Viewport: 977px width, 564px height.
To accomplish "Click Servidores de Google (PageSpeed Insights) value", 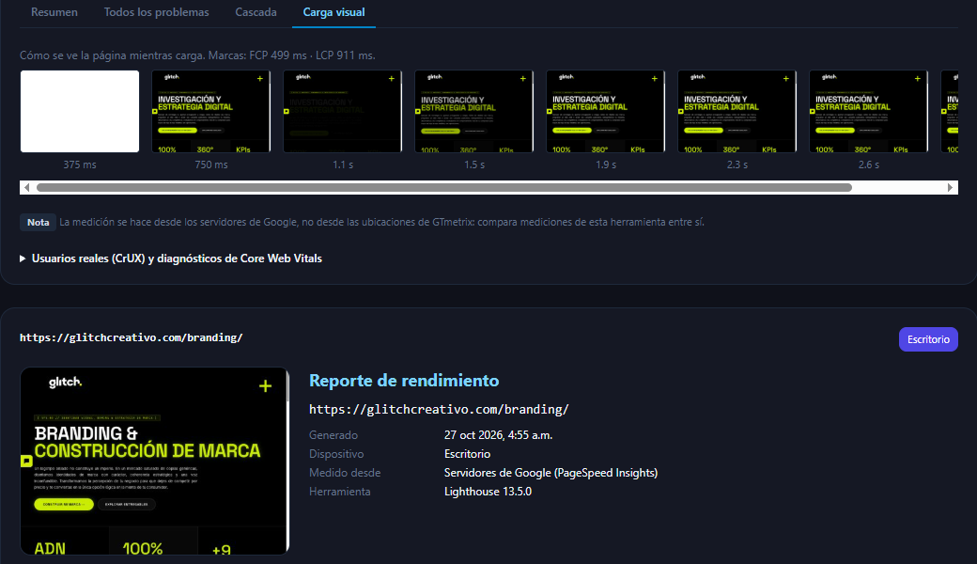I will point(551,473).
